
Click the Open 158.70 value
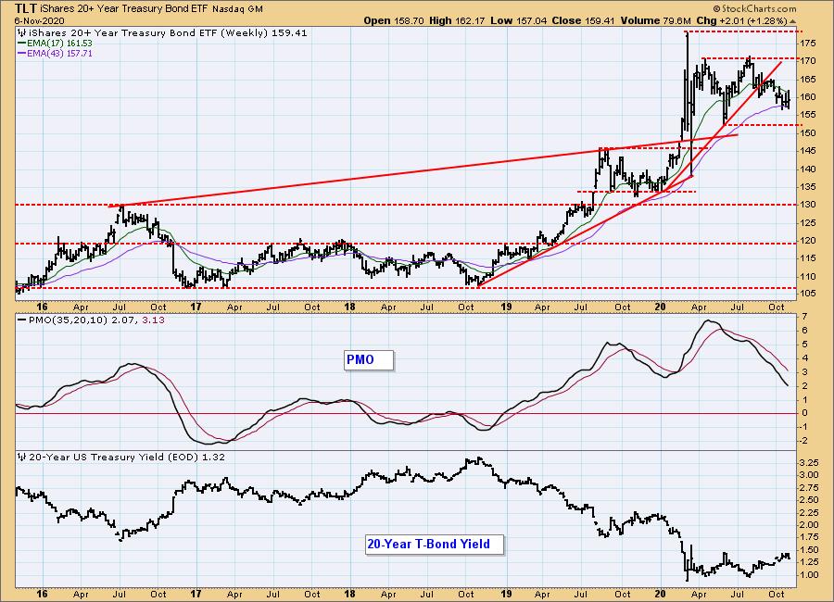coord(394,20)
